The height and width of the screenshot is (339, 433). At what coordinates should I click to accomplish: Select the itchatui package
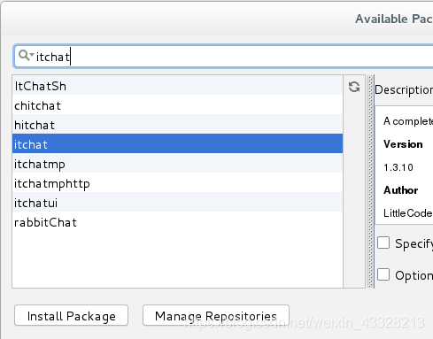click(177, 202)
